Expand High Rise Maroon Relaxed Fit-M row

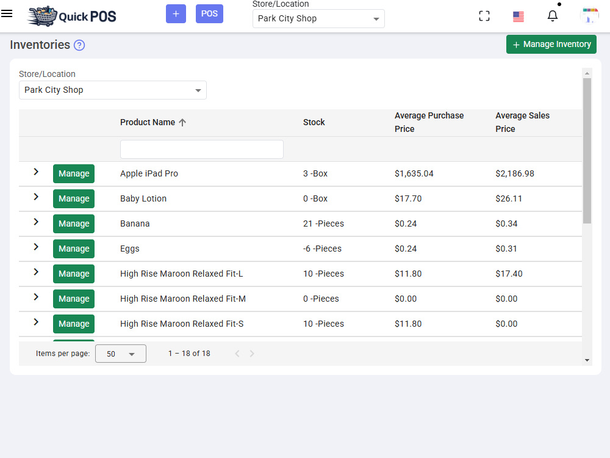coord(36,297)
